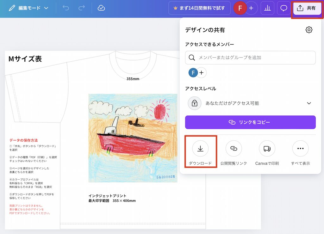Click the Mサイズ表 heading text
This screenshot has width=324, height=234.
pyautogui.click(x=25, y=59)
